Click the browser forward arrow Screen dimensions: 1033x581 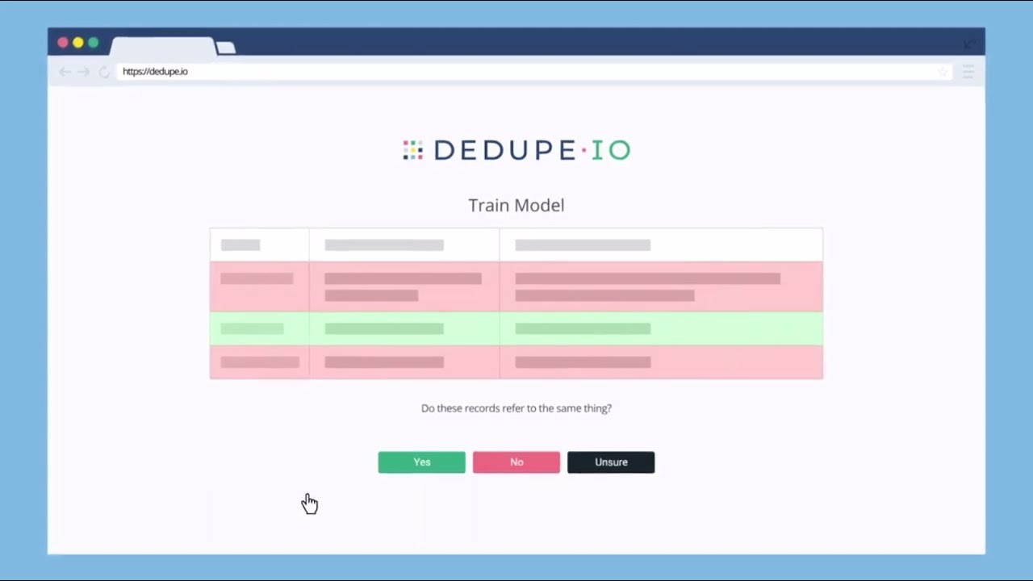tap(83, 72)
